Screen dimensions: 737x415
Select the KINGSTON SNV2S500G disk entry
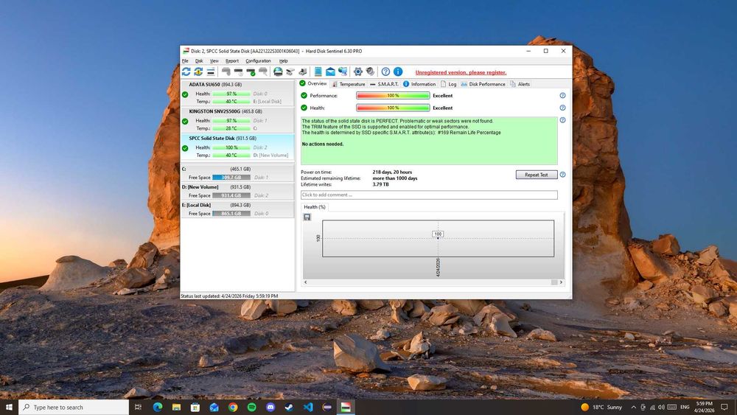[x=238, y=120]
